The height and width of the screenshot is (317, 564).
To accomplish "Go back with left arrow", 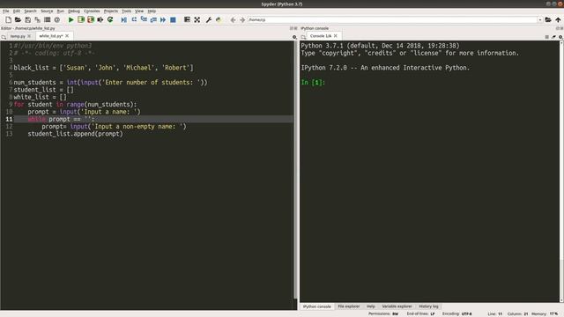I will click(x=233, y=19).
